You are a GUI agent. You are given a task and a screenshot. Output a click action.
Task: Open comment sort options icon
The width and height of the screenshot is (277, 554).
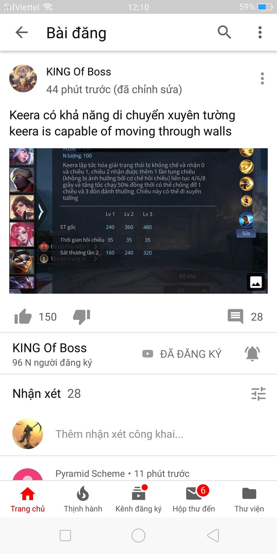pos(258,394)
